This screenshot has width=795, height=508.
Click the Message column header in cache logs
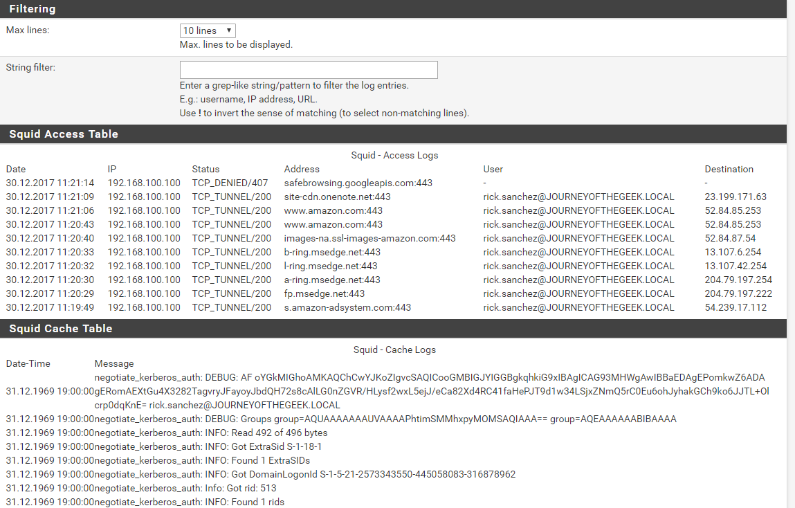[x=114, y=363]
